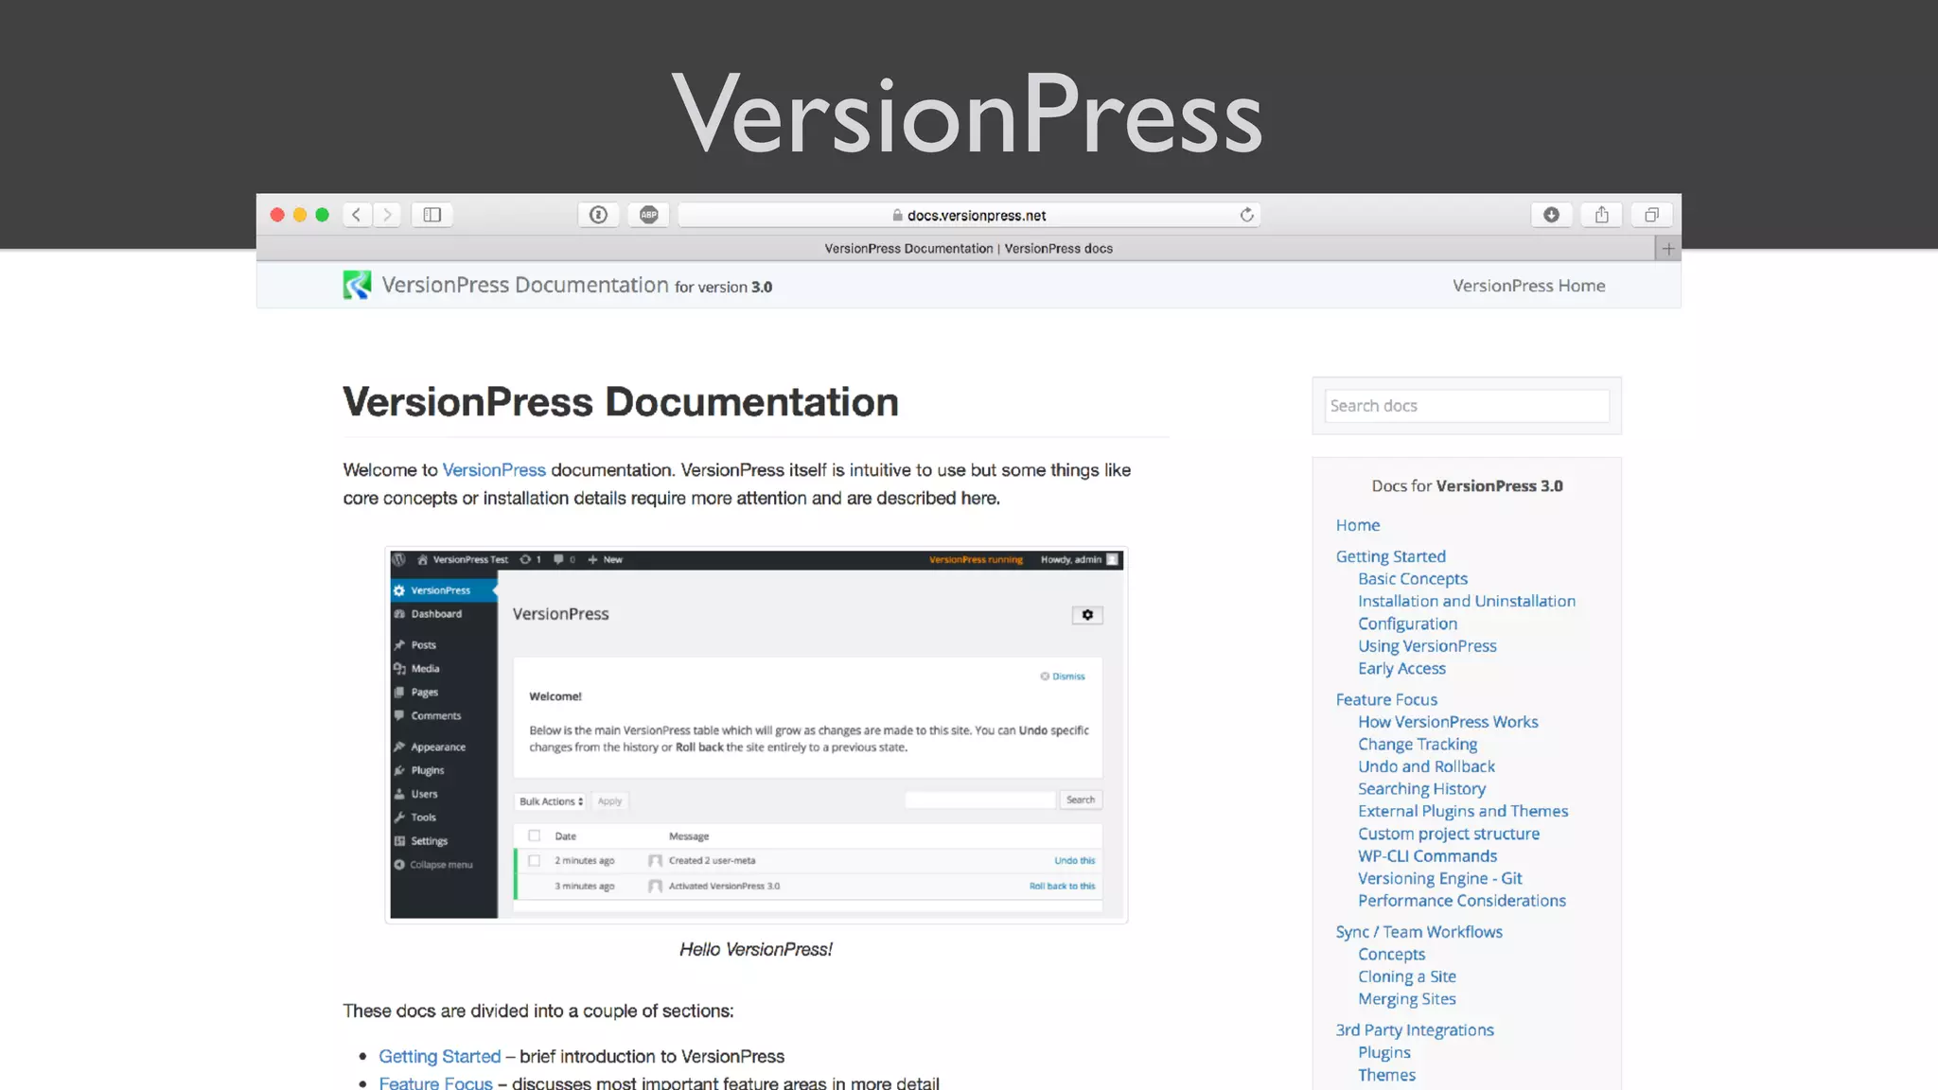
Task: Open How VersionPress Works
Action: click(1448, 722)
